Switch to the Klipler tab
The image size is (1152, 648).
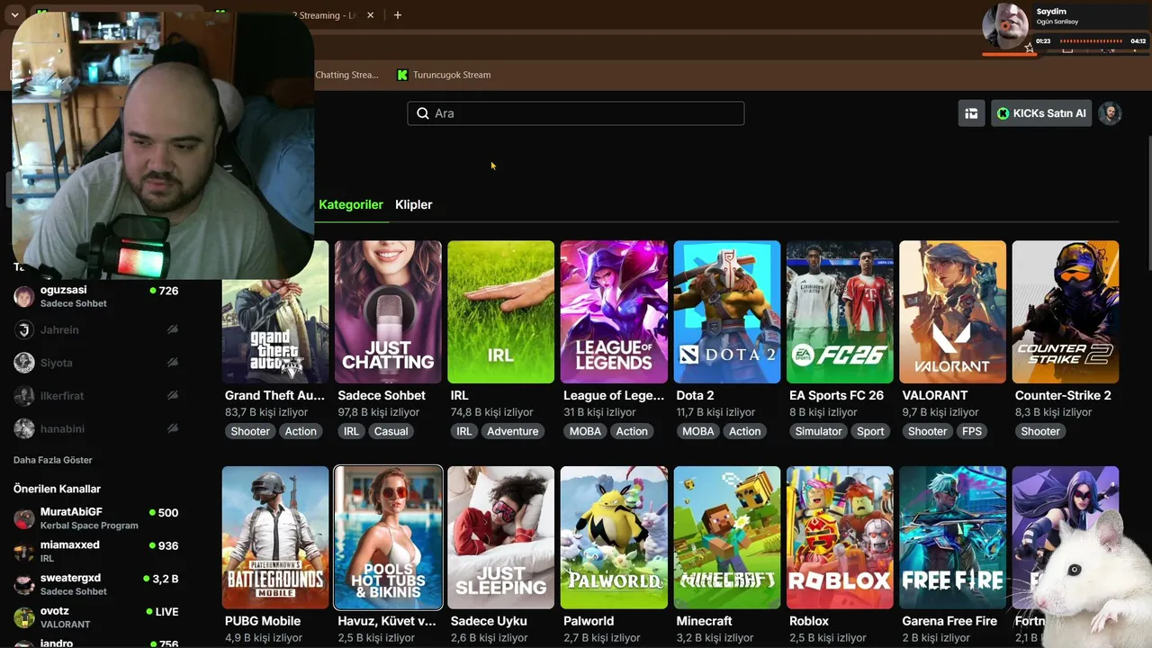414,204
